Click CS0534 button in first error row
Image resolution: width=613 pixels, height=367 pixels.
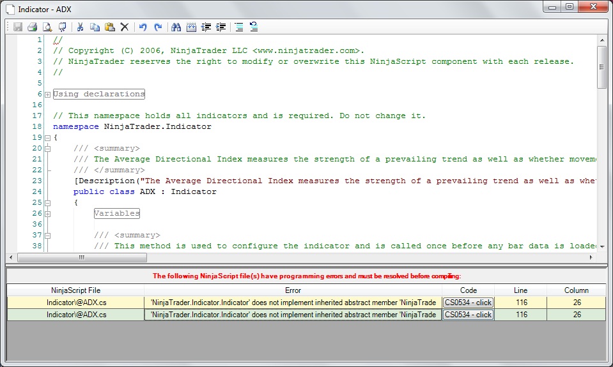pos(468,303)
